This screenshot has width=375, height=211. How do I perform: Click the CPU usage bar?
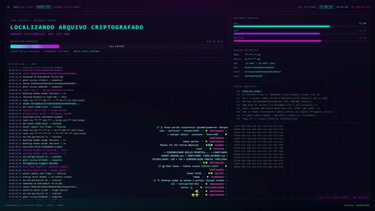pos(300,26)
